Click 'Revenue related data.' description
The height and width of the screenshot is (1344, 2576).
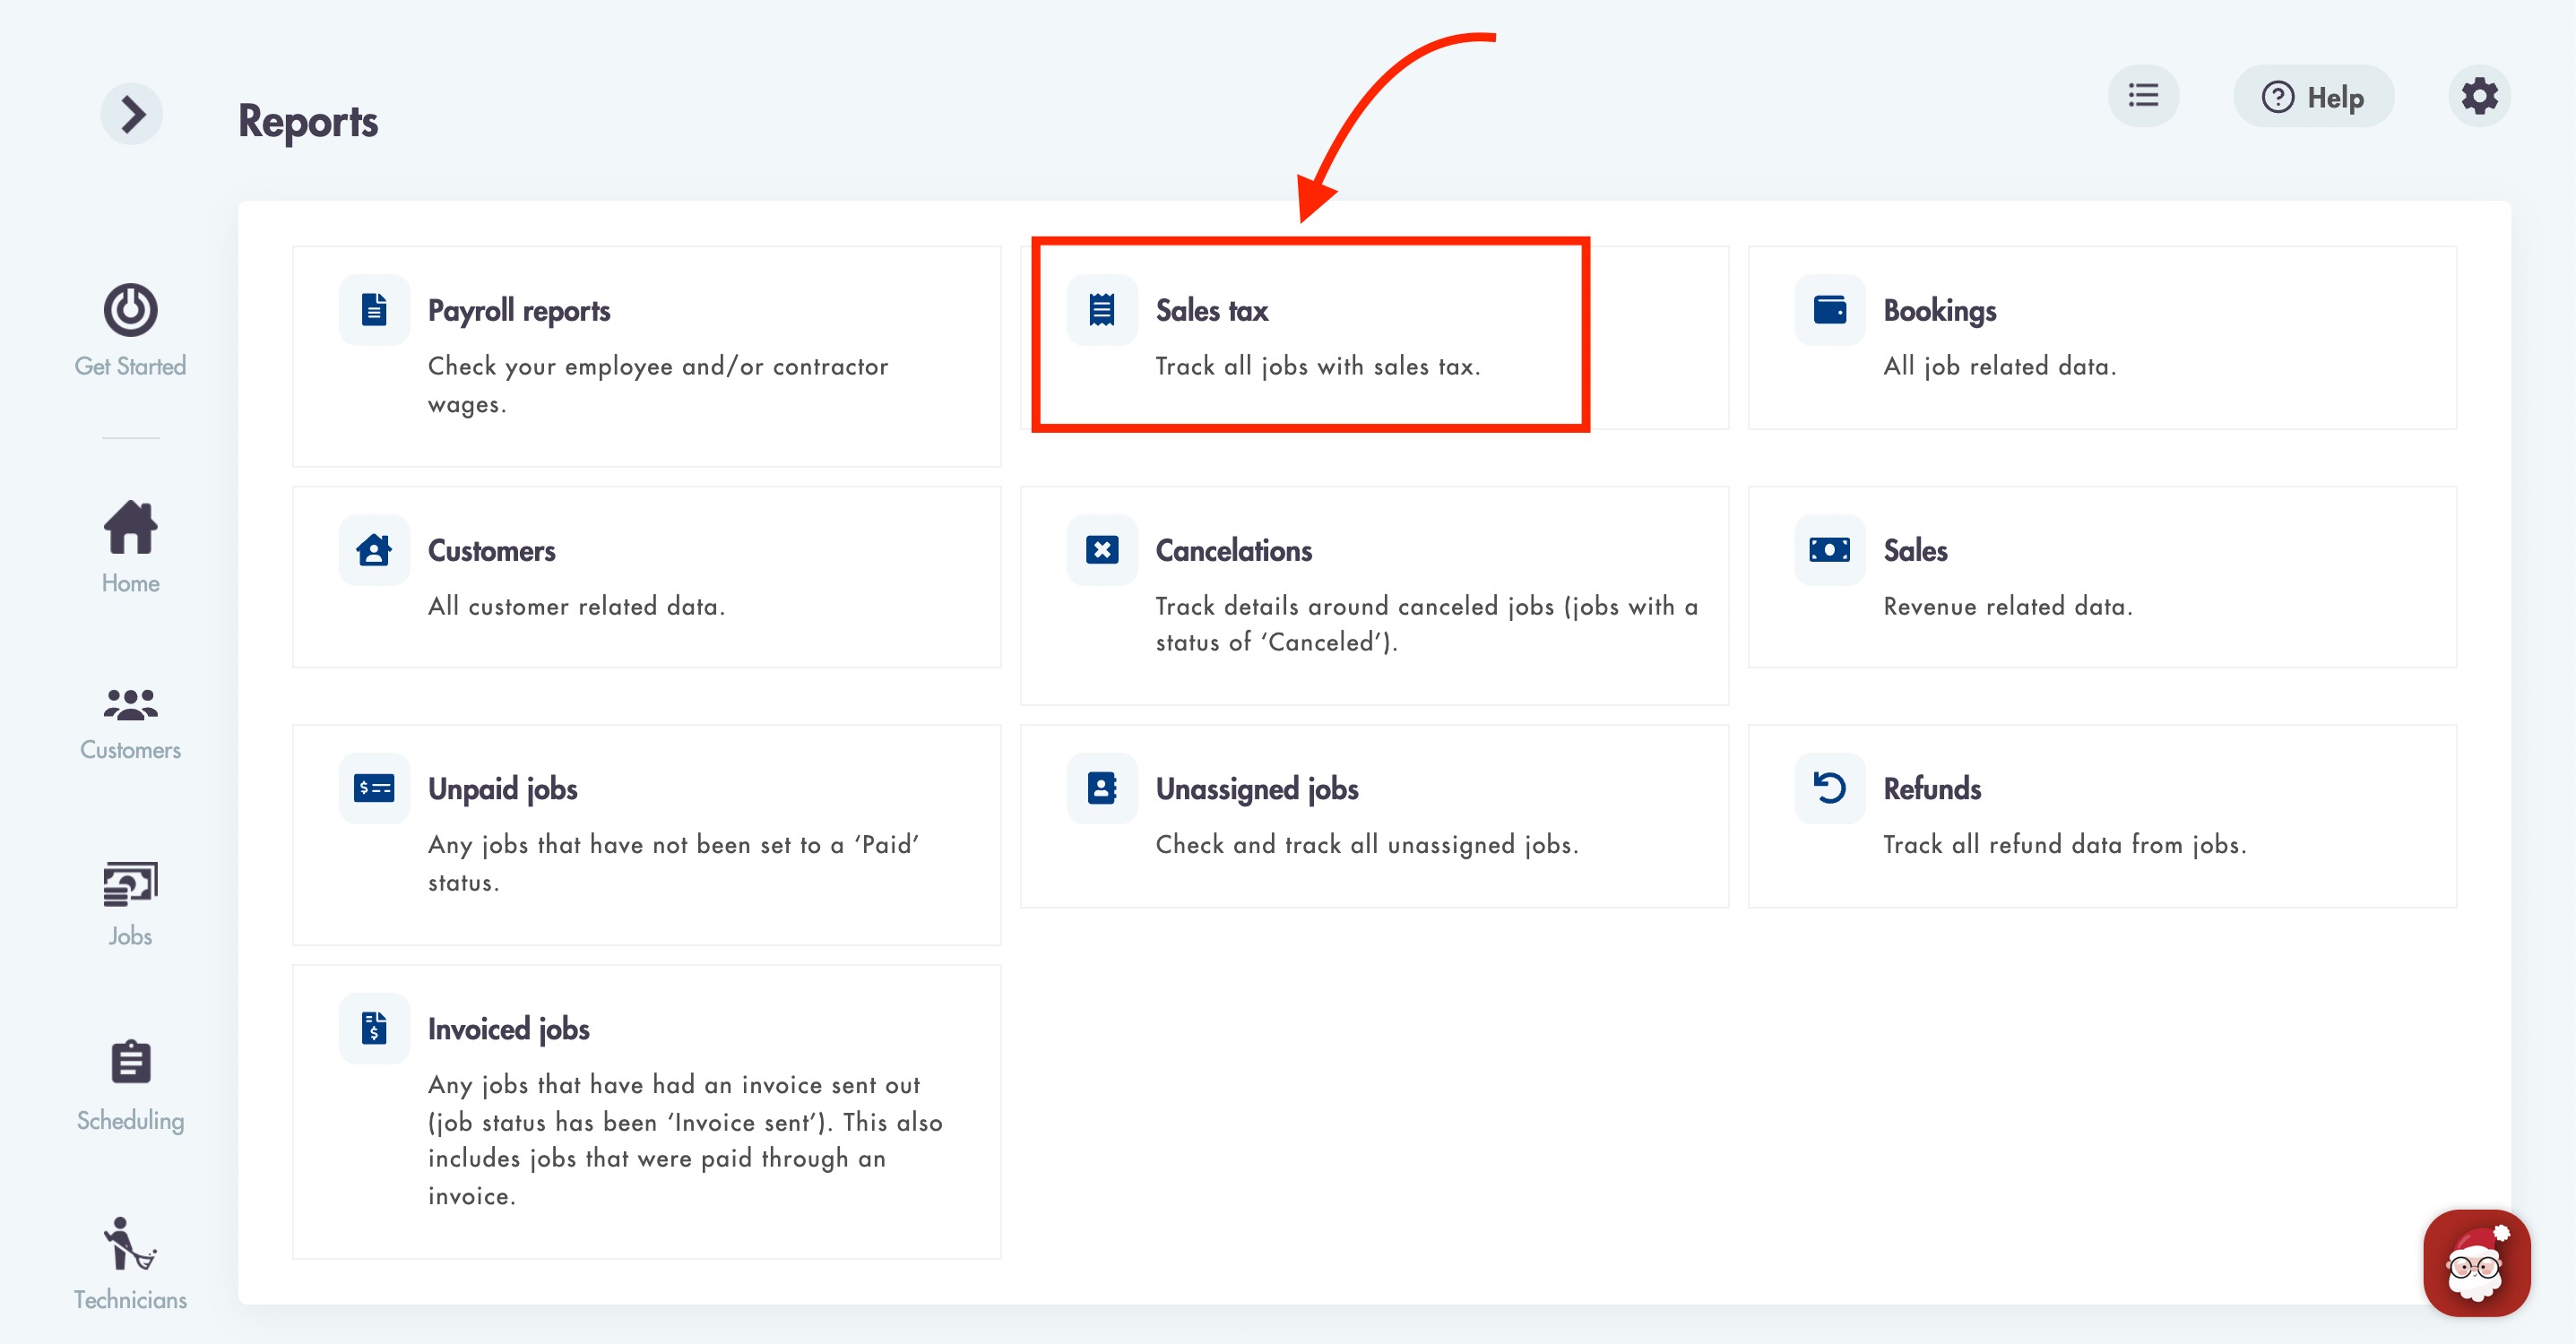click(2008, 606)
